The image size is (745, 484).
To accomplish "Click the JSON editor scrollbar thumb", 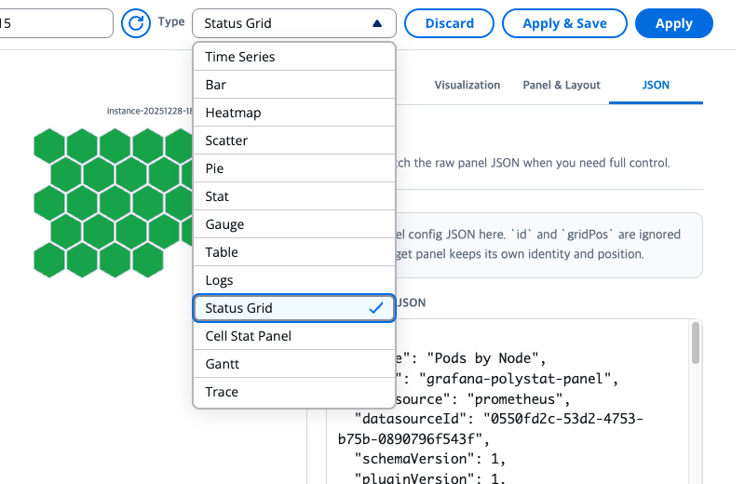I will tap(695, 343).
